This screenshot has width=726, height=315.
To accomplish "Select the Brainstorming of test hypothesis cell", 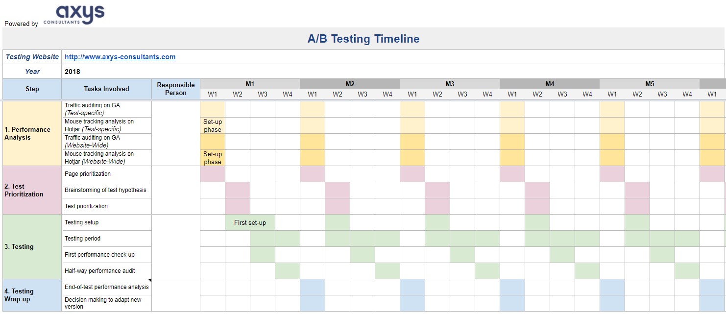I will tap(106, 190).
